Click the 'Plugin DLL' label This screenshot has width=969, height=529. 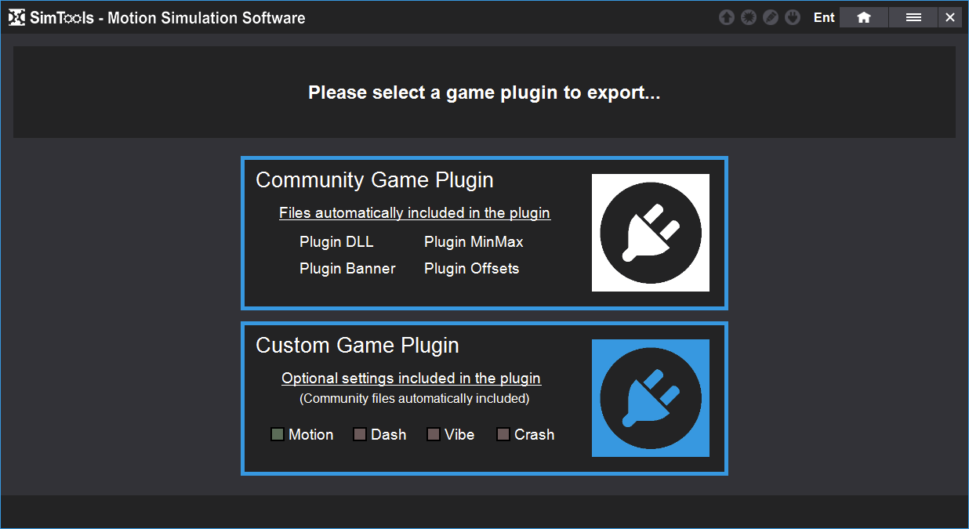point(336,242)
